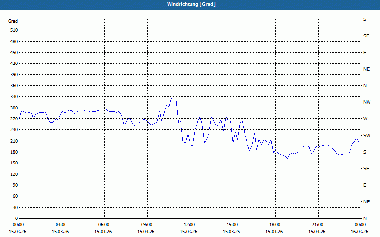Screen dimensions: 380x237
Task: Click the E compass label beside the 450 gridline
Action: point(365,53)
